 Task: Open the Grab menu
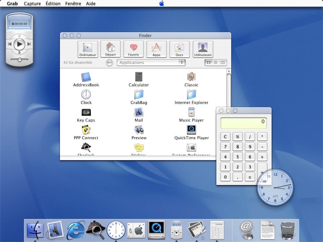(x=12, y=4)
